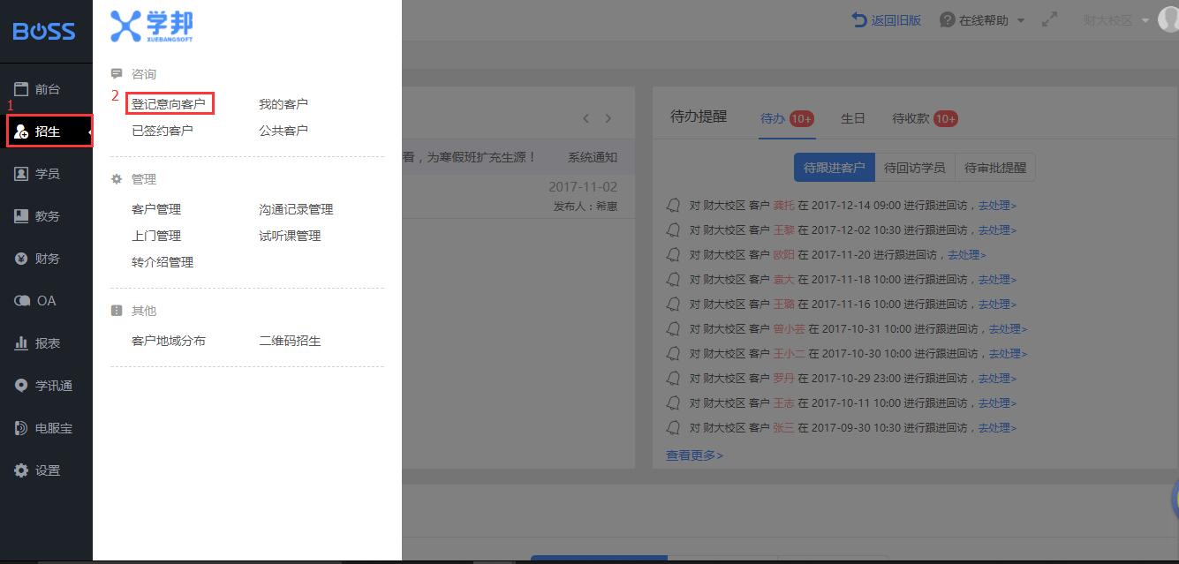Open the 学员 sidebar module

click(46, 174)
